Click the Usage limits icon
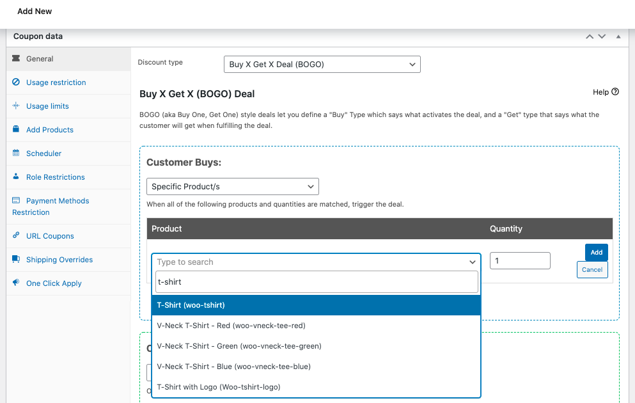Image resolution: width=635 pixels, height=403 pixels. 16,106
